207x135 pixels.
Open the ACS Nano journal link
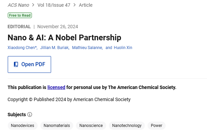coord(18,5)
